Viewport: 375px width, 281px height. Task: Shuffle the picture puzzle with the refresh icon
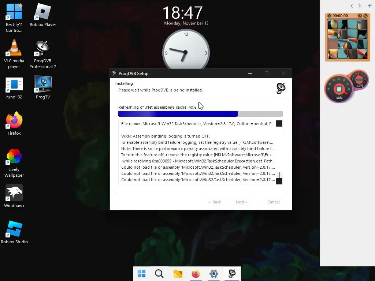(365, 16)
